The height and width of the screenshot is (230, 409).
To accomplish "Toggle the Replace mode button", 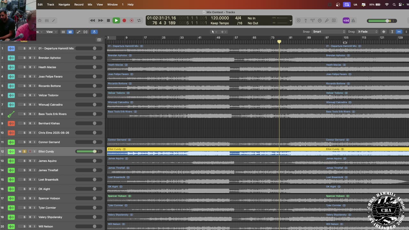I will (x=299, y=20).
